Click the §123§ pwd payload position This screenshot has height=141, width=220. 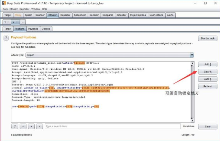click(41, 107)
